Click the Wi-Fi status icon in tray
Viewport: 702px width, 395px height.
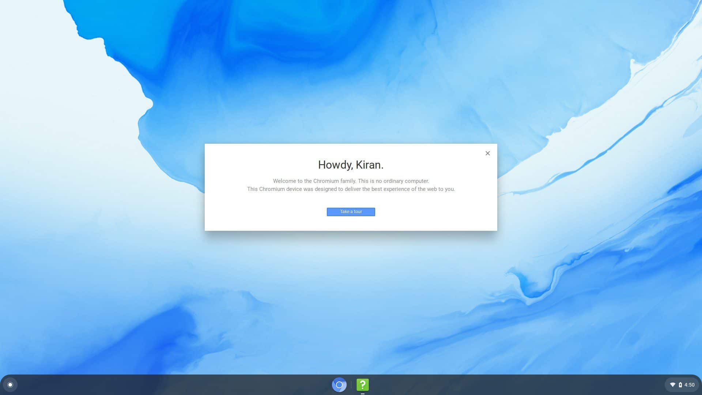[x=672, y=385]
